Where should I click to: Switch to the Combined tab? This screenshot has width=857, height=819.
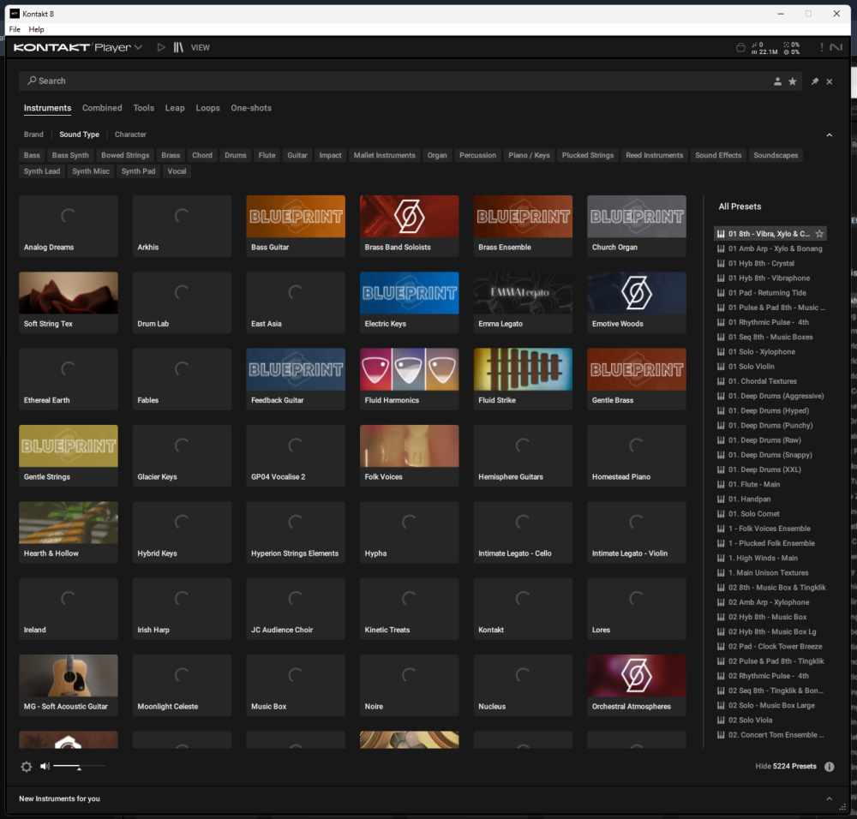[102, 108]
